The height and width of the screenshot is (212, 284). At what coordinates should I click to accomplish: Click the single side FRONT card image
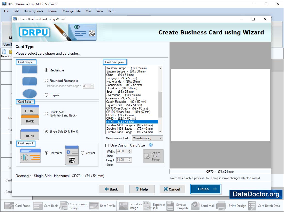[x=30, y=134]
